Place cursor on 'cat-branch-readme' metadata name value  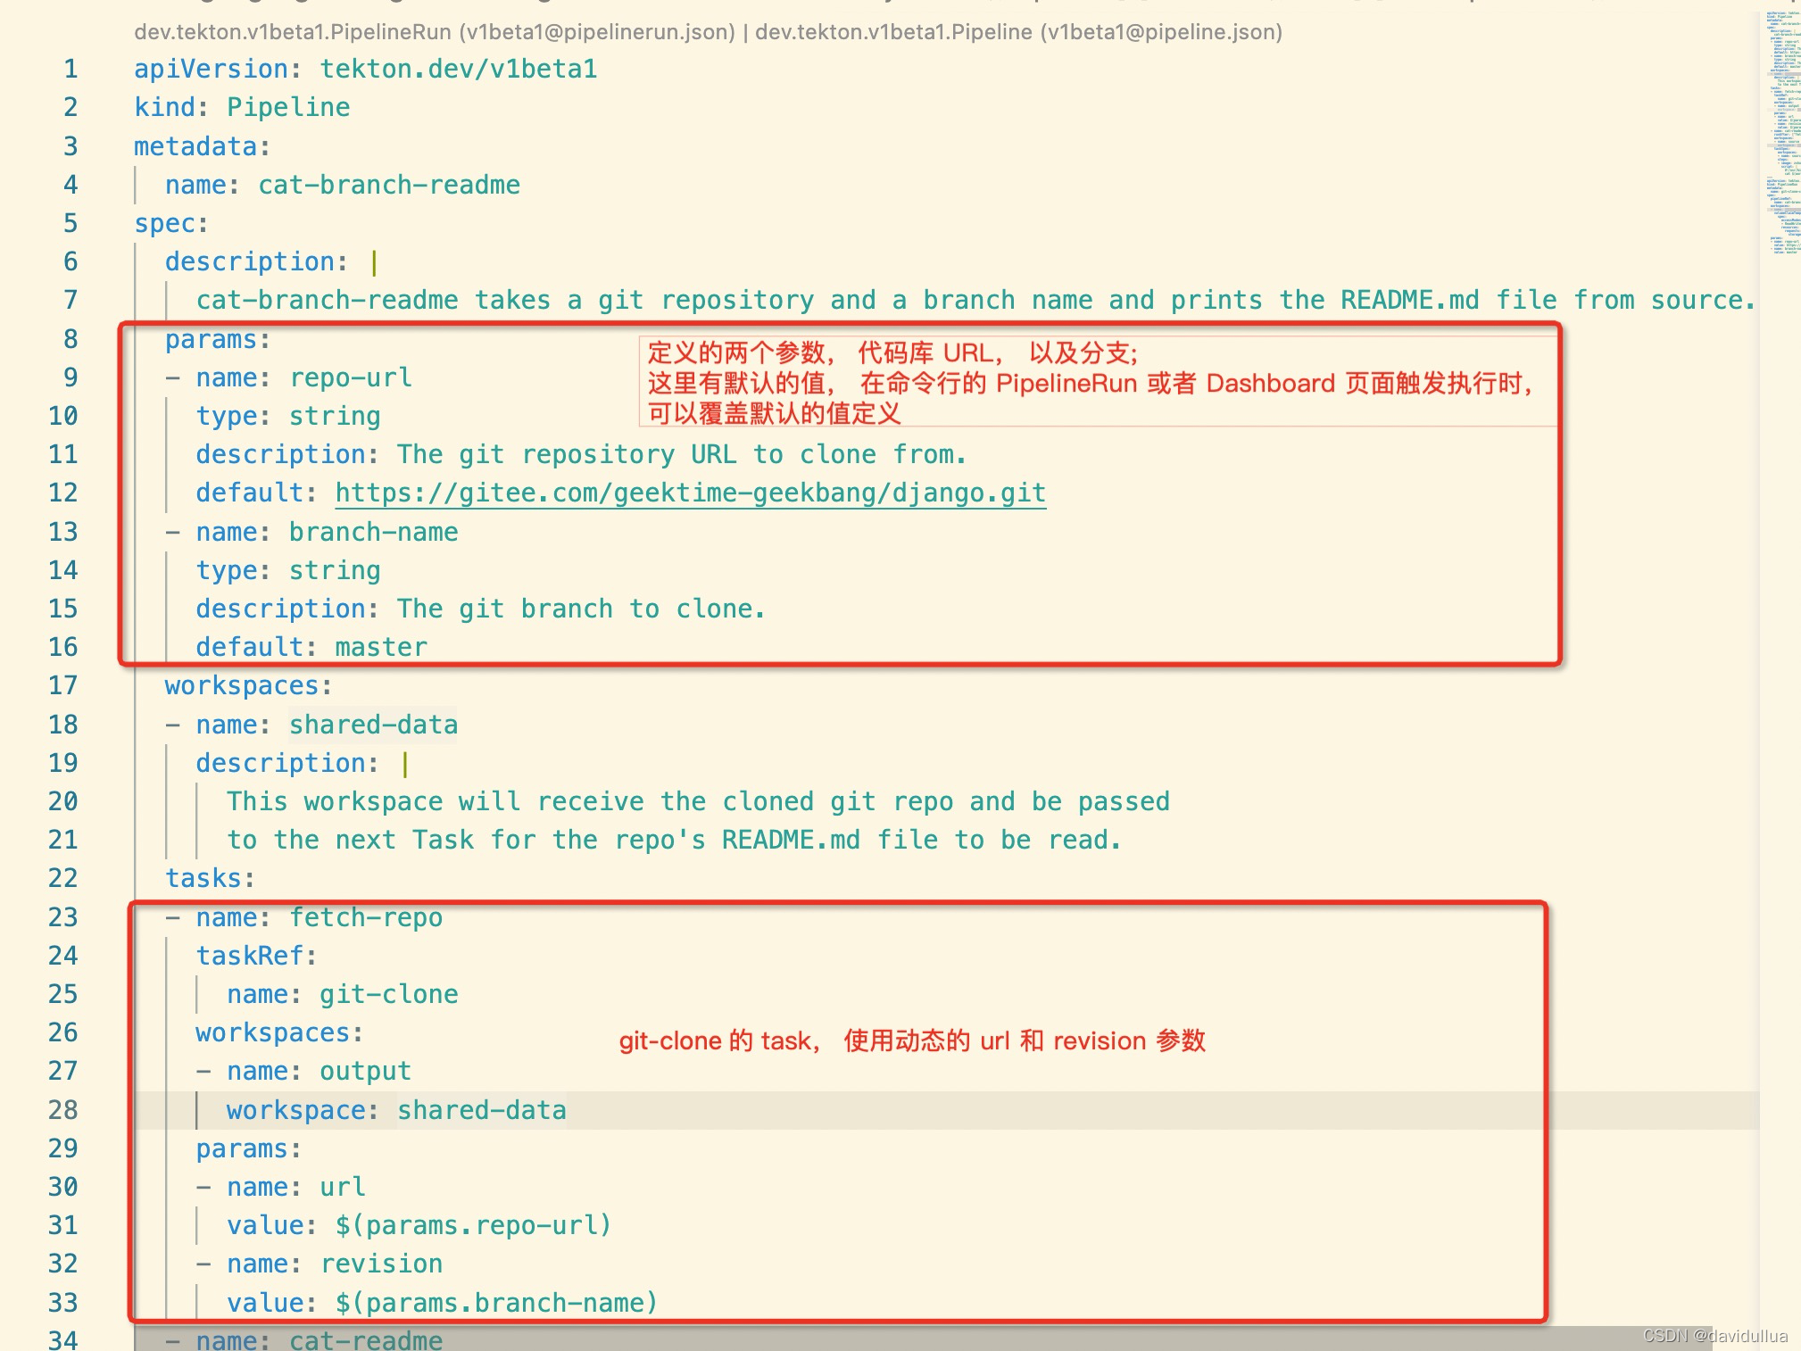click(388, 185)
